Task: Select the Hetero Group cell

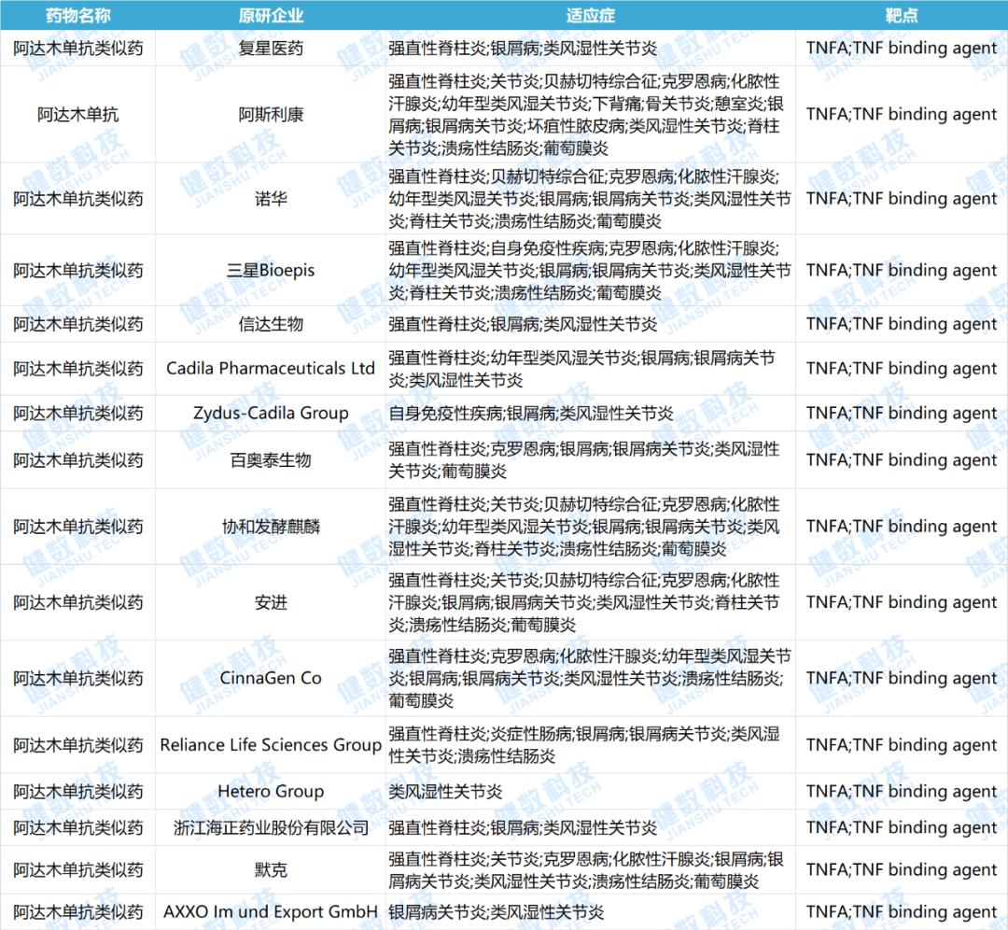Action: 271,792
